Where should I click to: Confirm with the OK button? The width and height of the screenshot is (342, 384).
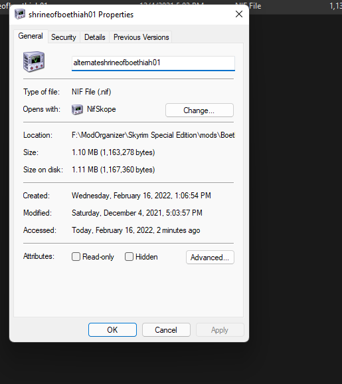point(112,329)
